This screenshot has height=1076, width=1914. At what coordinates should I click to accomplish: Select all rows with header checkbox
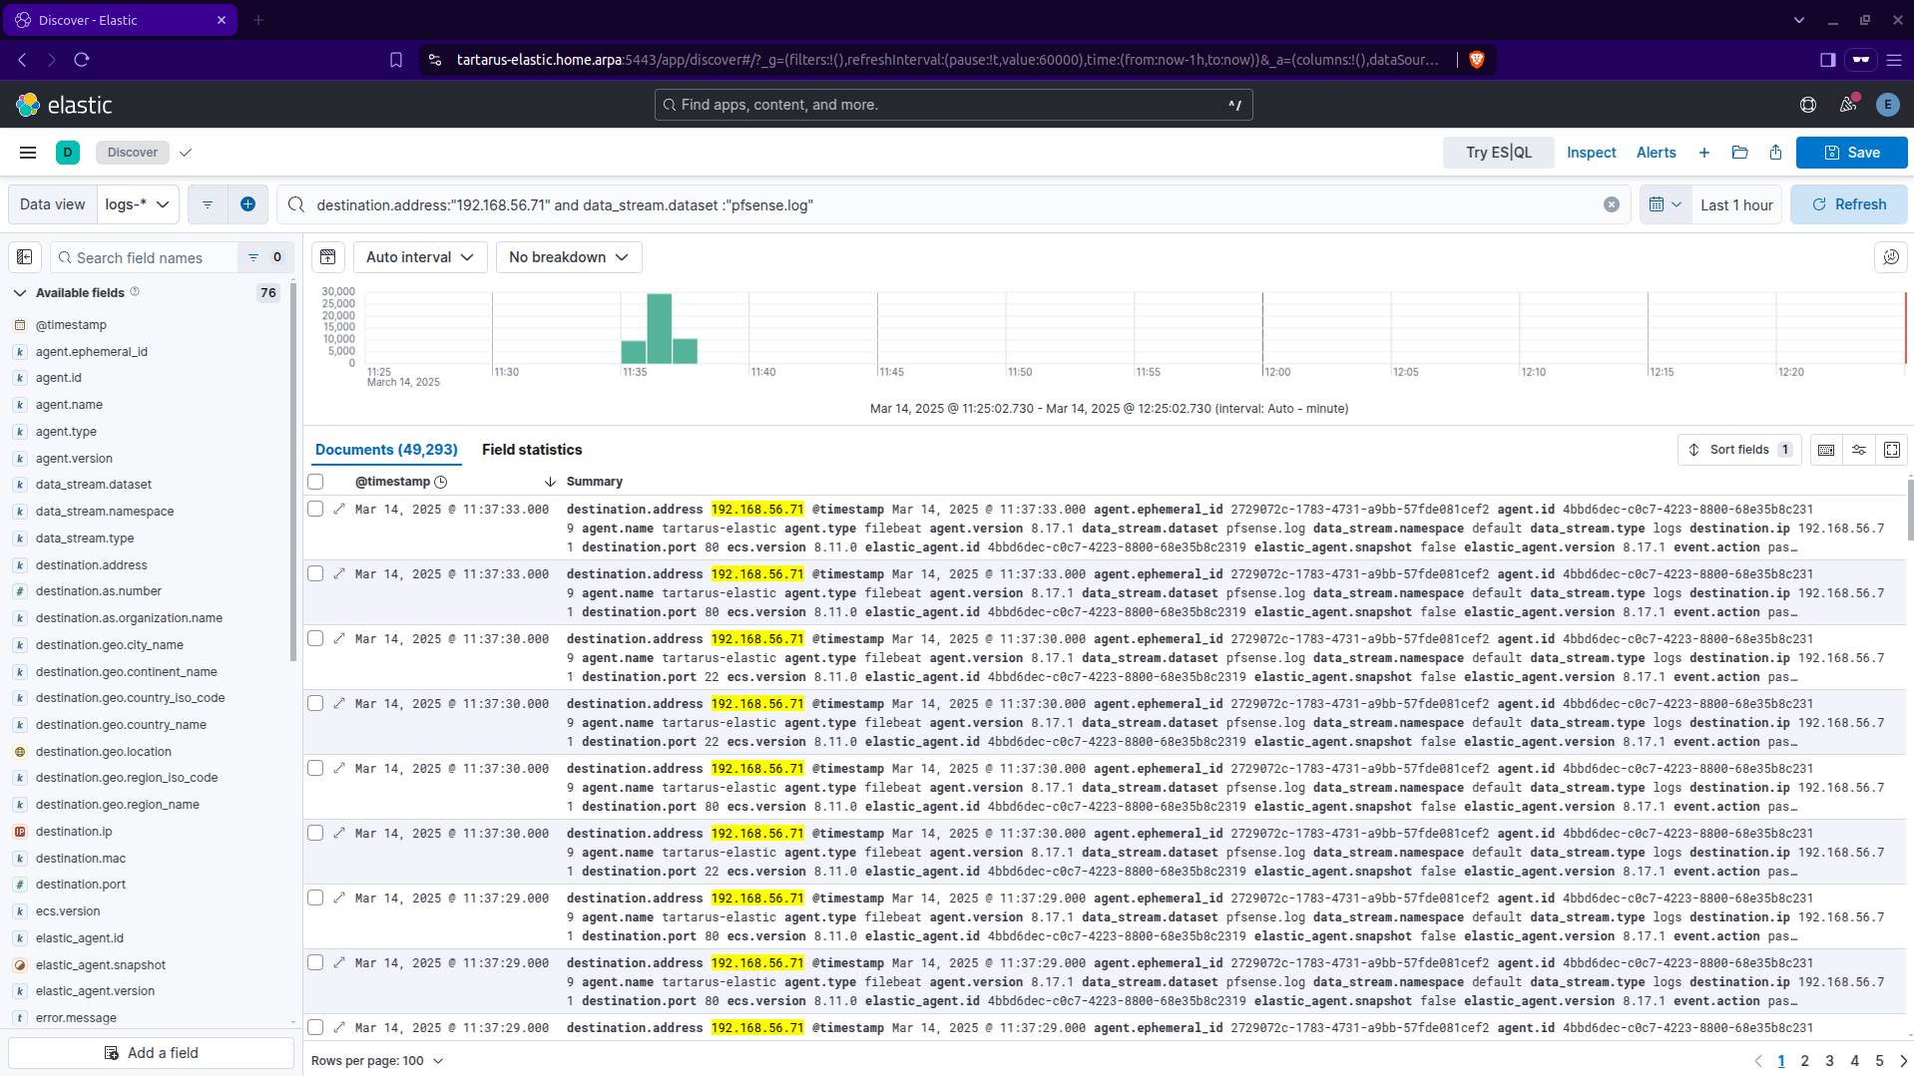point(316,482)
